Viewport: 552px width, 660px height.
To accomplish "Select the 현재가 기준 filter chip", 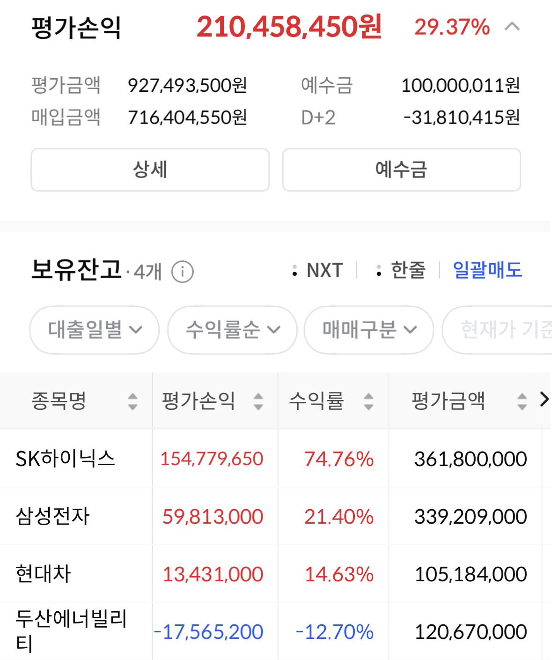I will (x=497, y=330).
